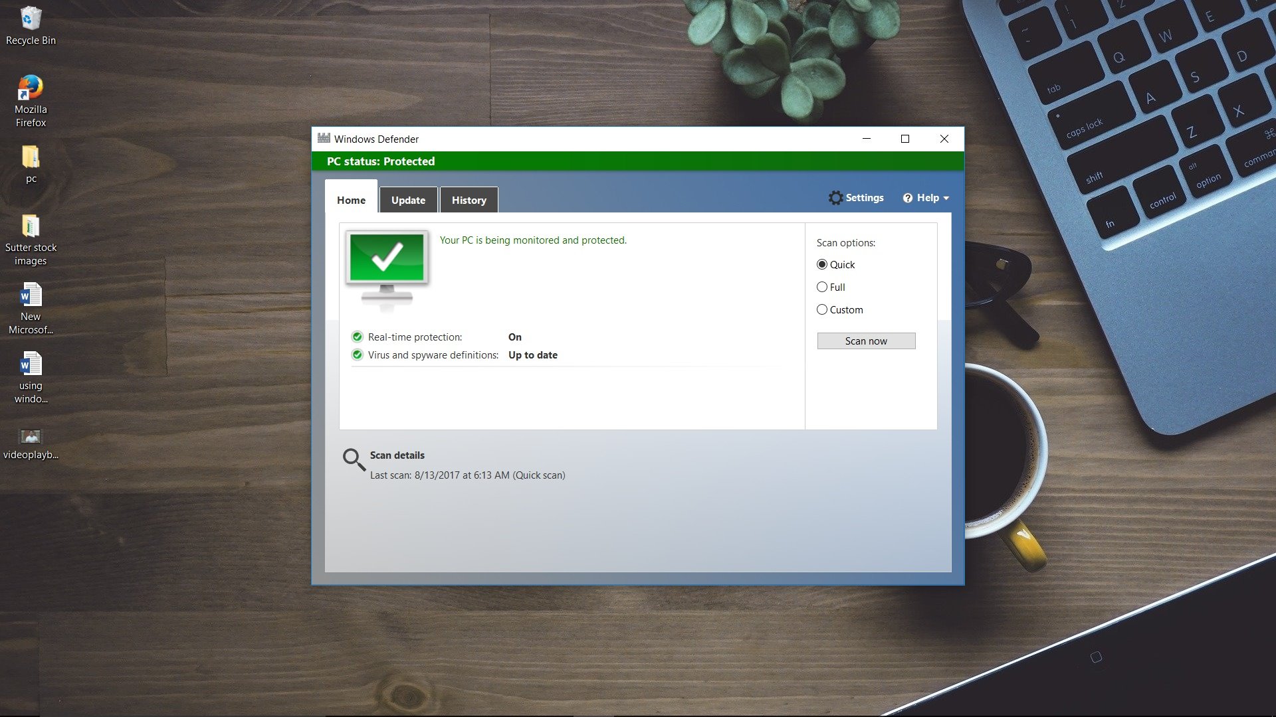Viewport: 1276px width, 717px height.
Task: Click the Scan now button
Action: pos(865,340)
